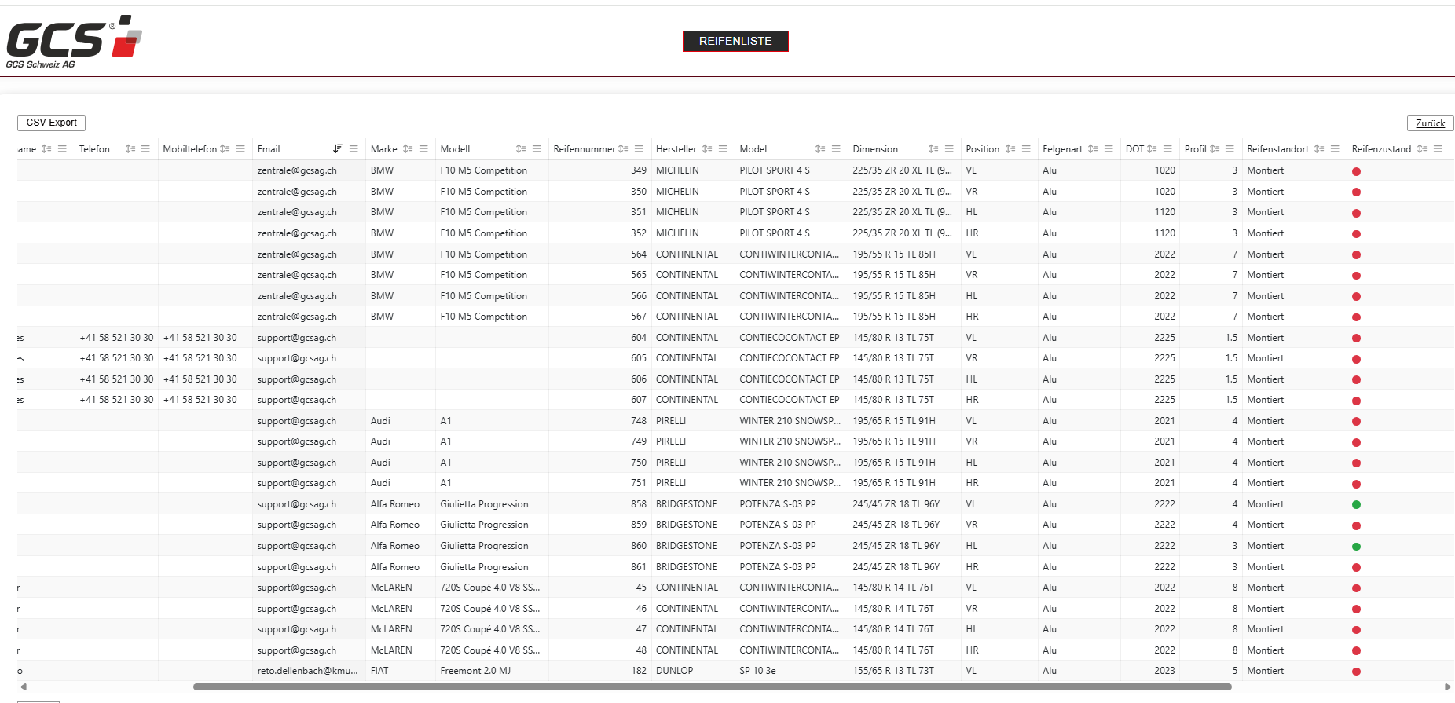Screen dimensions: 1455x703
Task: Toggle the Email column sort arrow
Action: (x=338, y=149)
